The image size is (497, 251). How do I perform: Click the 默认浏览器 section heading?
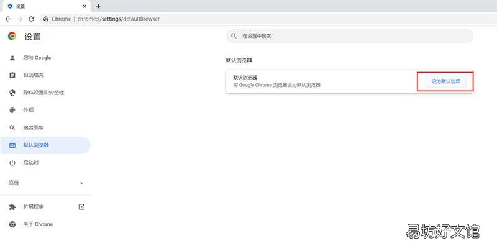(x=239, y=60)
